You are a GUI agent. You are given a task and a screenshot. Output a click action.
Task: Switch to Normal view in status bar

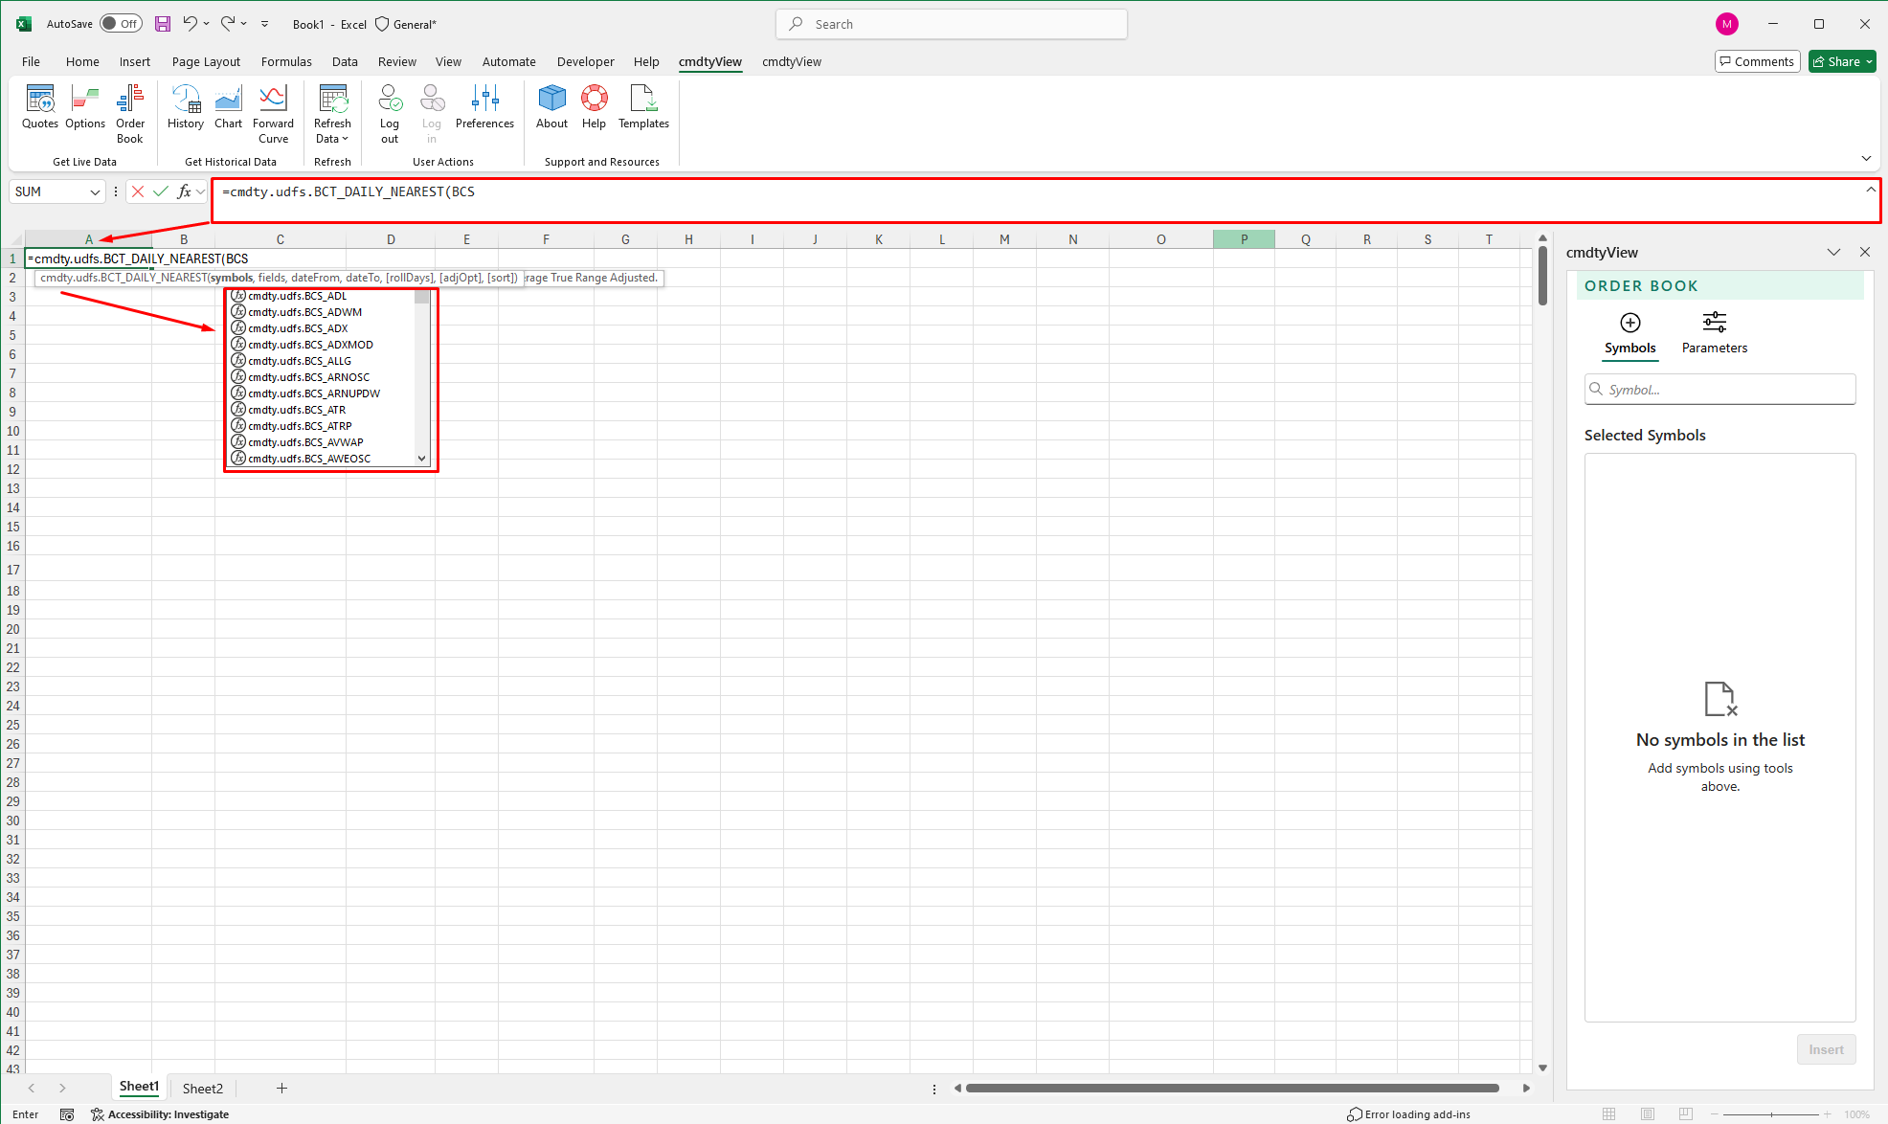point(1608,1113)
